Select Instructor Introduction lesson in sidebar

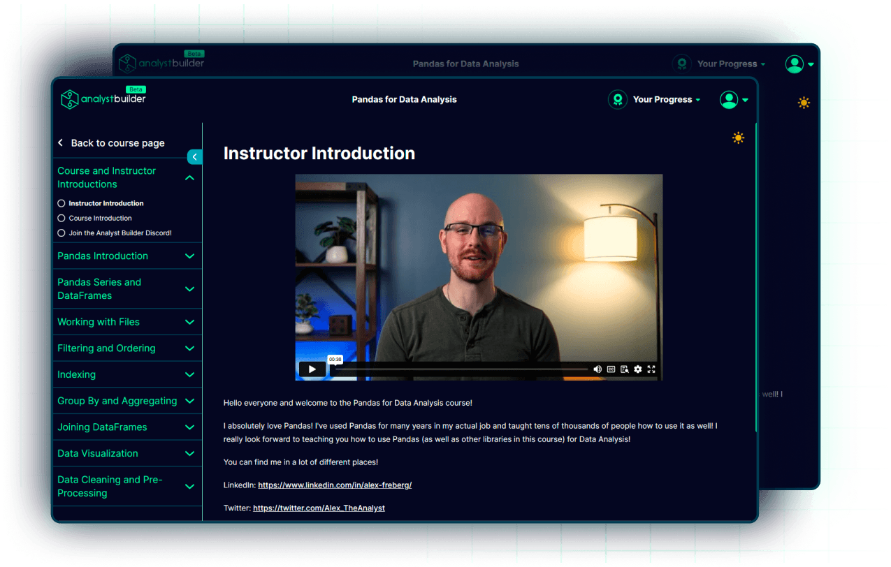(x=106, y=203)
